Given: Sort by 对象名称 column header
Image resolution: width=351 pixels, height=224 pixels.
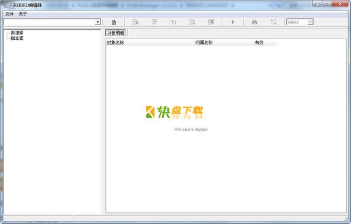Looking at the screenshot, I should [x=150, y=43].
